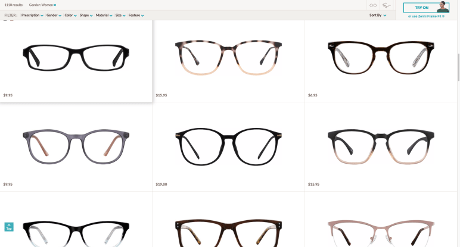This screenshot has width=460, height=247.
Task: Open the black cat-eye fading glasses
Action: 76,234
